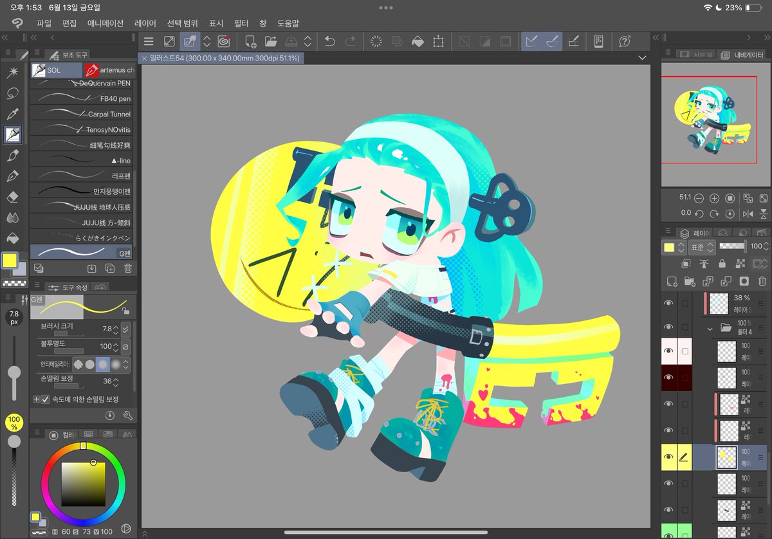Viewport: 772px width, 539px height.
Task: Toggle eye of the dark red layer row
Action: (x=668, y=378)
